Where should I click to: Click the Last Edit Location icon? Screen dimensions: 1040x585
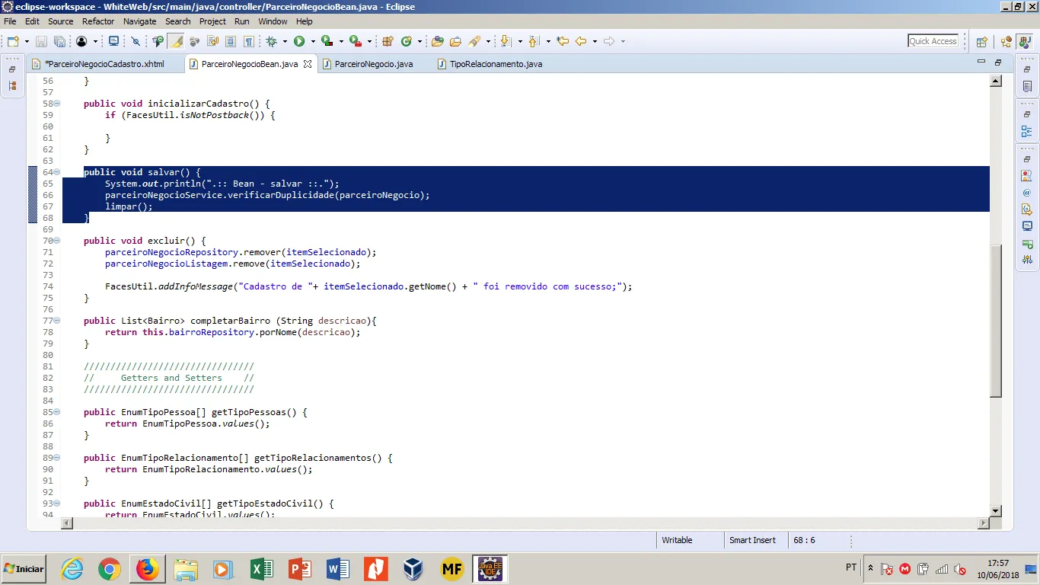[x=563, y=41]
